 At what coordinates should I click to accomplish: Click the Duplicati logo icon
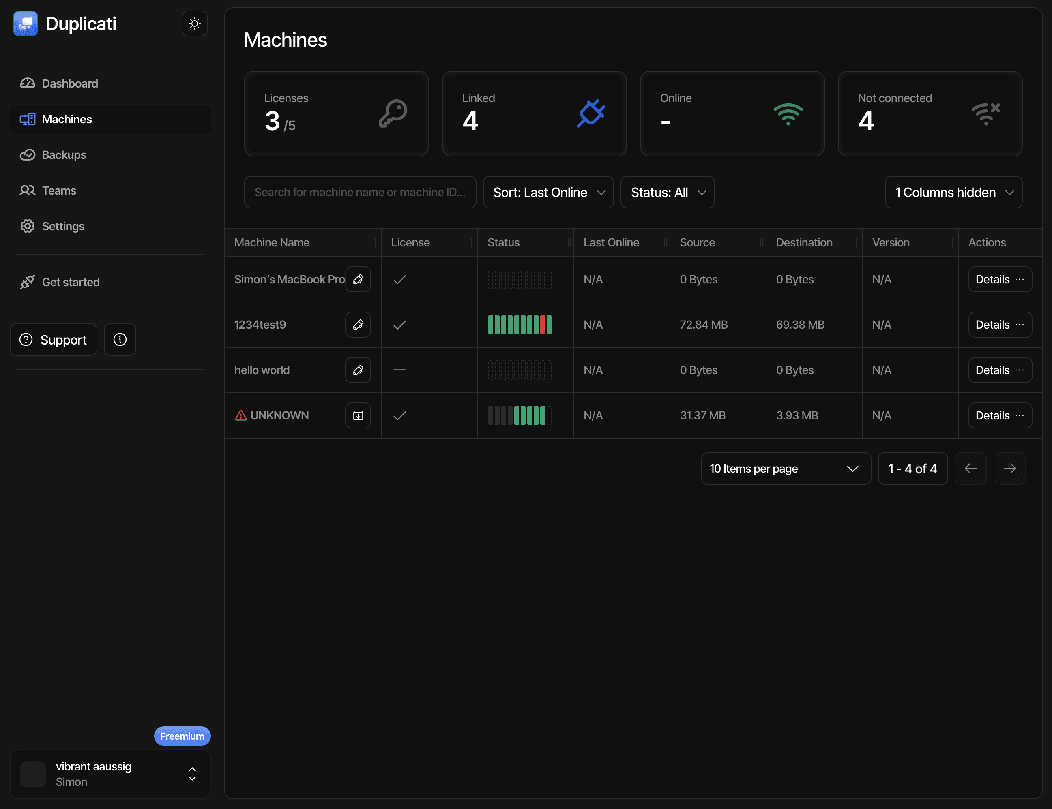[x=26, y=24]
